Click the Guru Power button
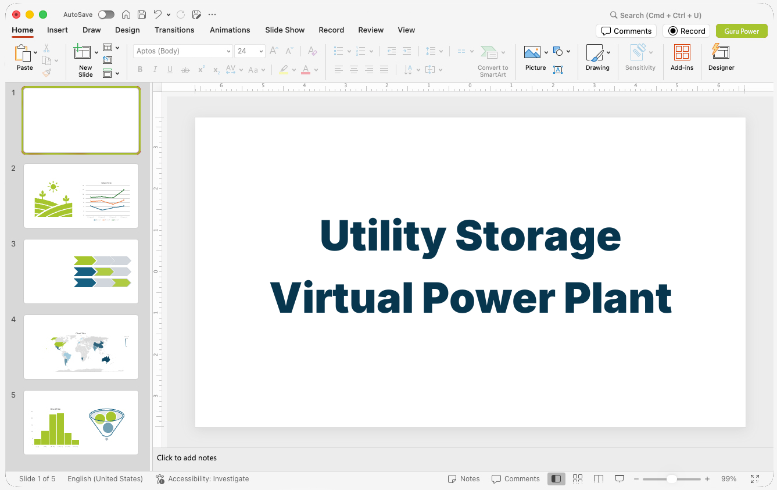This screenshot has height=490, width=777. point(742,31)
